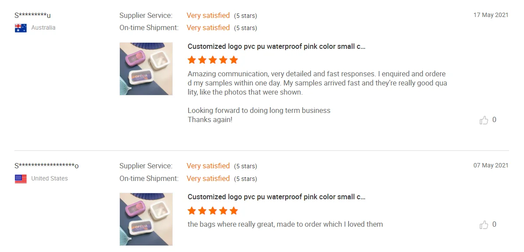The width and height of the screenshot is (524, 252).
Task: Click the 17 May 2021 review date
Action: coord(491,15)
